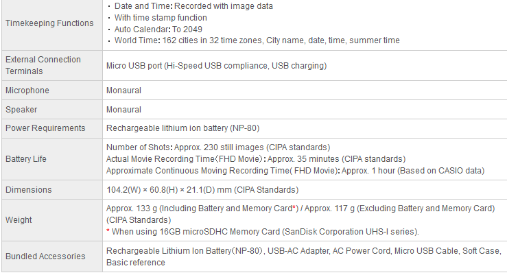
Task: Click the Microphone row label
Action: click(x=27, y=91)
